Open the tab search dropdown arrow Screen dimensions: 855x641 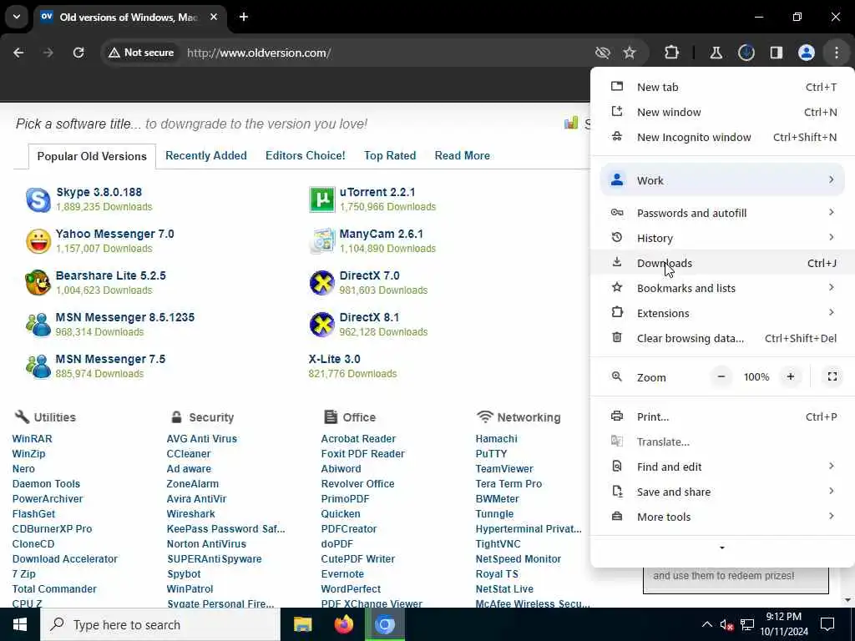pyautogui.click(x=17, y=17)
